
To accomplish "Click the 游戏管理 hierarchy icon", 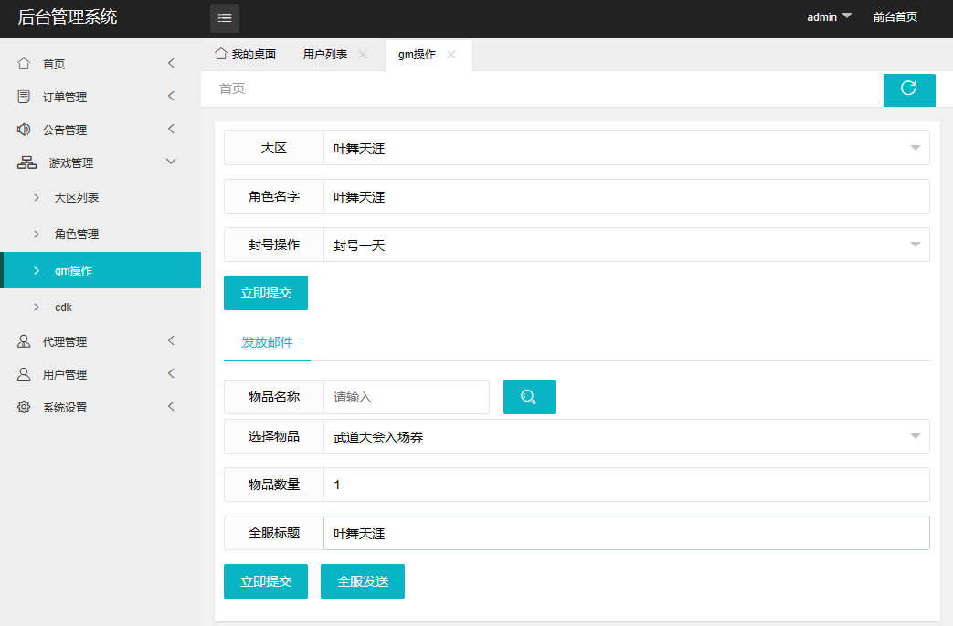I will (x=26, y=162).
